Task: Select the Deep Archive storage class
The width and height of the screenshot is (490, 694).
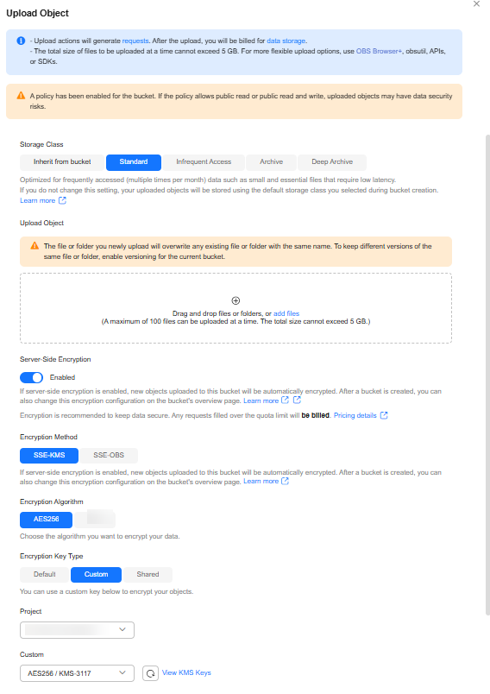Action: pos(332,161)
